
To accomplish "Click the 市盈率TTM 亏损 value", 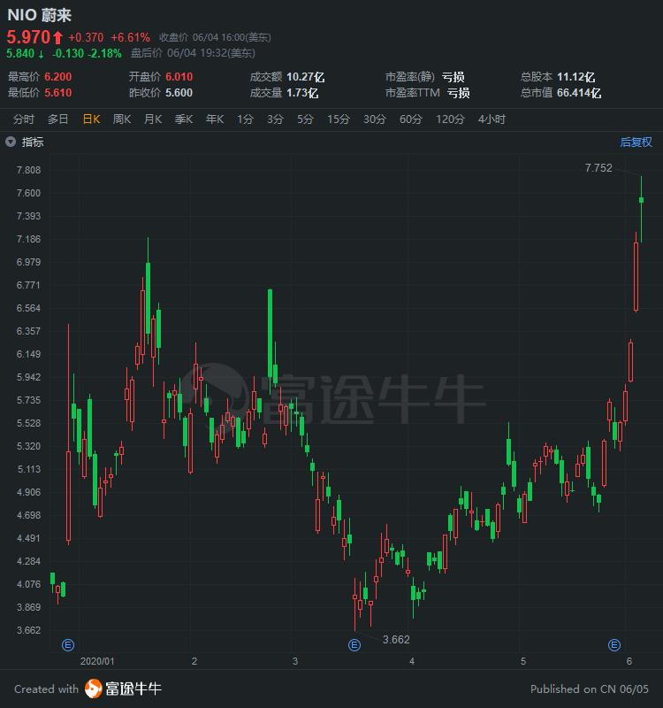I will pos(458,93).
